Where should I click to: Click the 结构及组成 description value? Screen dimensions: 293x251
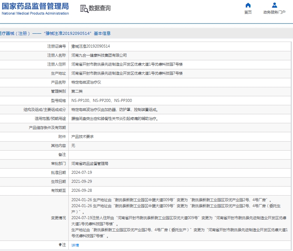coord(115,109)
